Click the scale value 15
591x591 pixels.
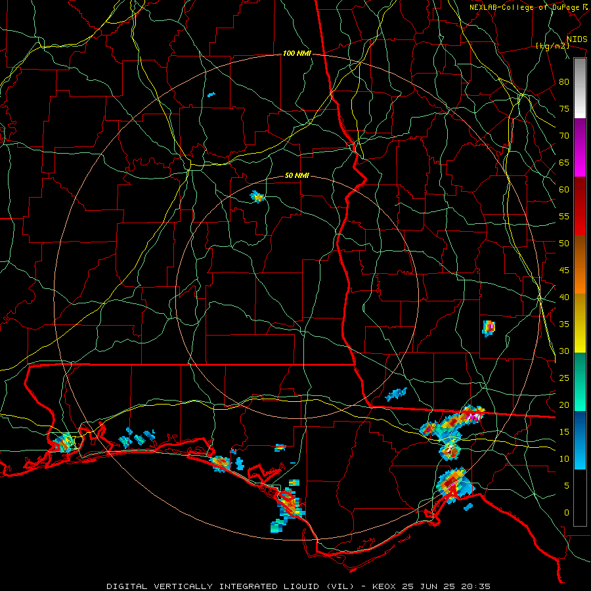click(x=564, y=432)
